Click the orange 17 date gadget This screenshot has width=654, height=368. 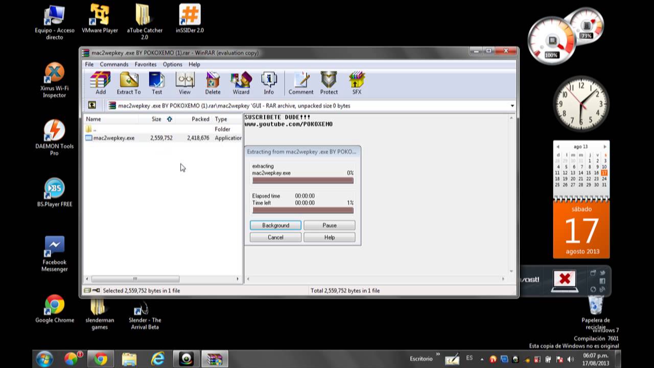point(581,229)
